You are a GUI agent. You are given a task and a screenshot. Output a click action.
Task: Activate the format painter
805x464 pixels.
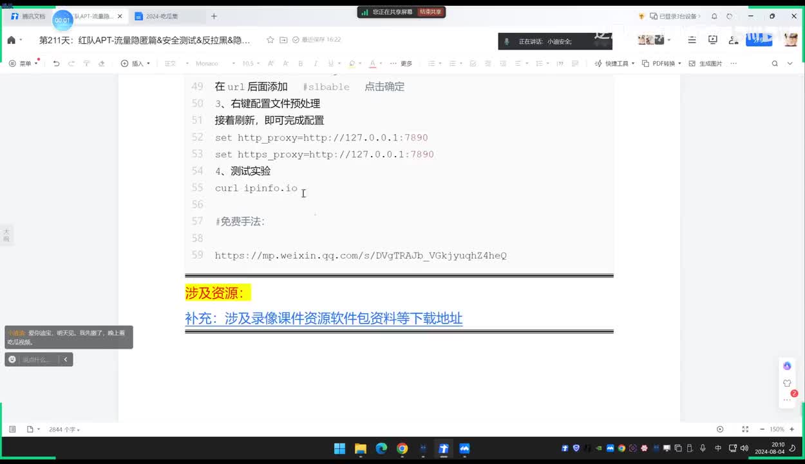click(x=86, y=63)
